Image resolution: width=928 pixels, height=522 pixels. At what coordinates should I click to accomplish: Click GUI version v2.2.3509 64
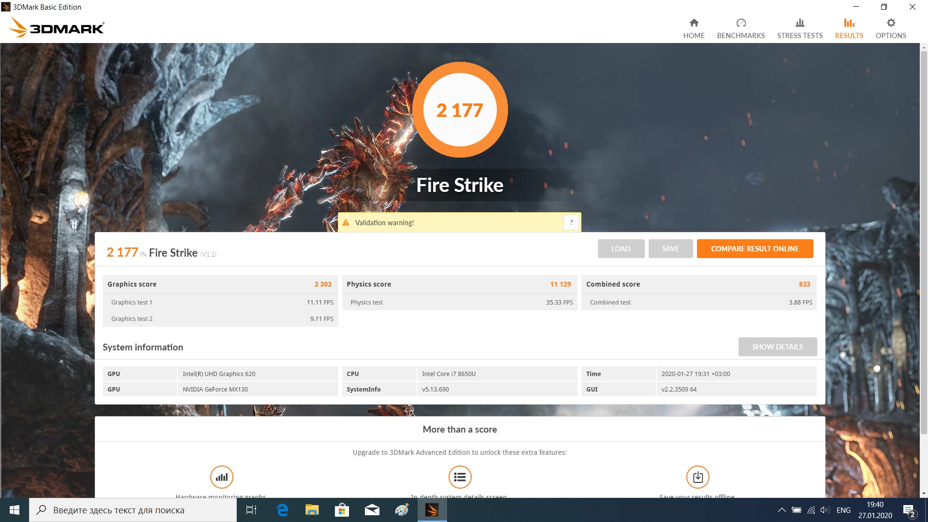tap(736, 389)
